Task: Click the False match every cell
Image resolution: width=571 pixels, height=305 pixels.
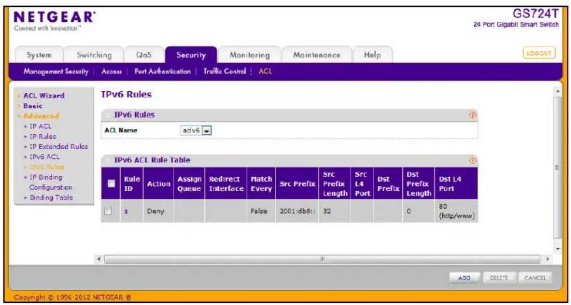Action: coord(261,210)
